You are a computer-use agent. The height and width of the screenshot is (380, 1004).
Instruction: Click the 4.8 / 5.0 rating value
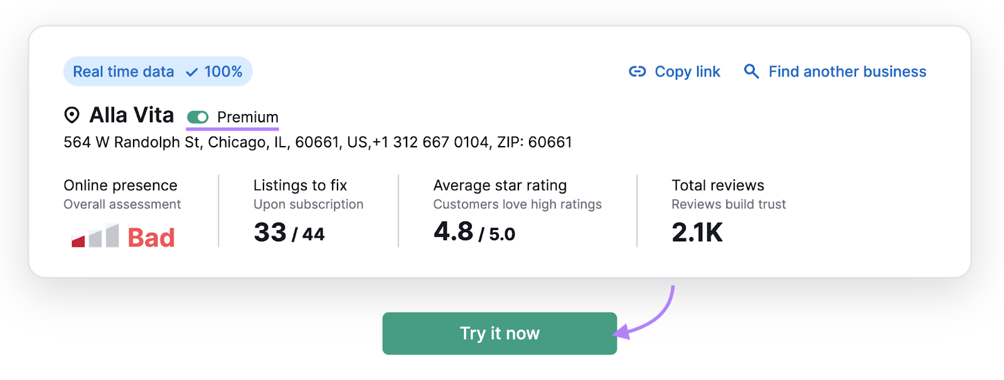pyautogui.click(x=474, y=233)
